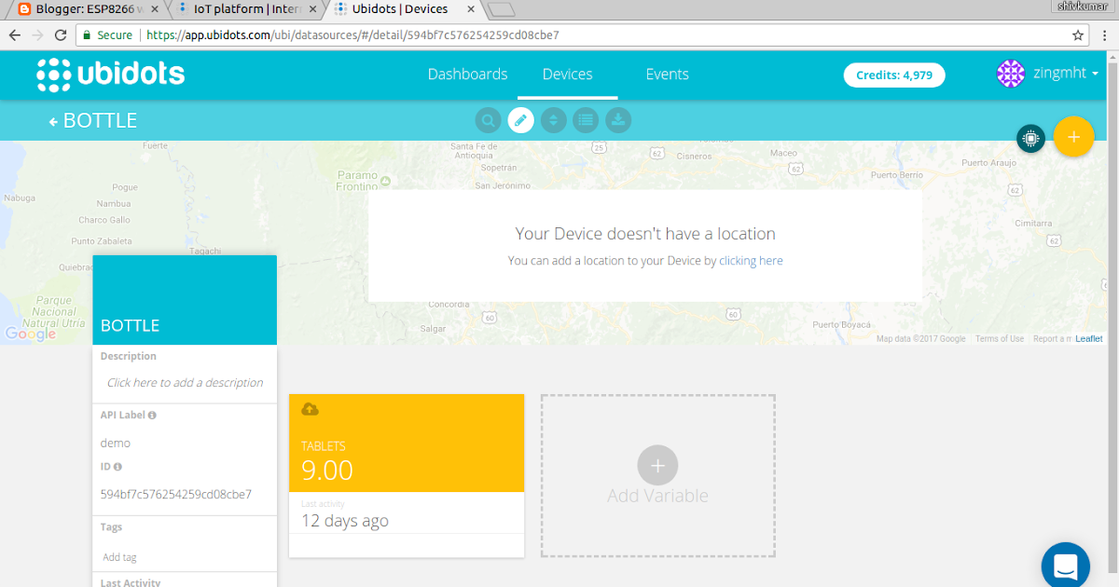This screenshot has width=1119, height=587.
Task: Click the orange plus button
Action: tap(1073, 137)
